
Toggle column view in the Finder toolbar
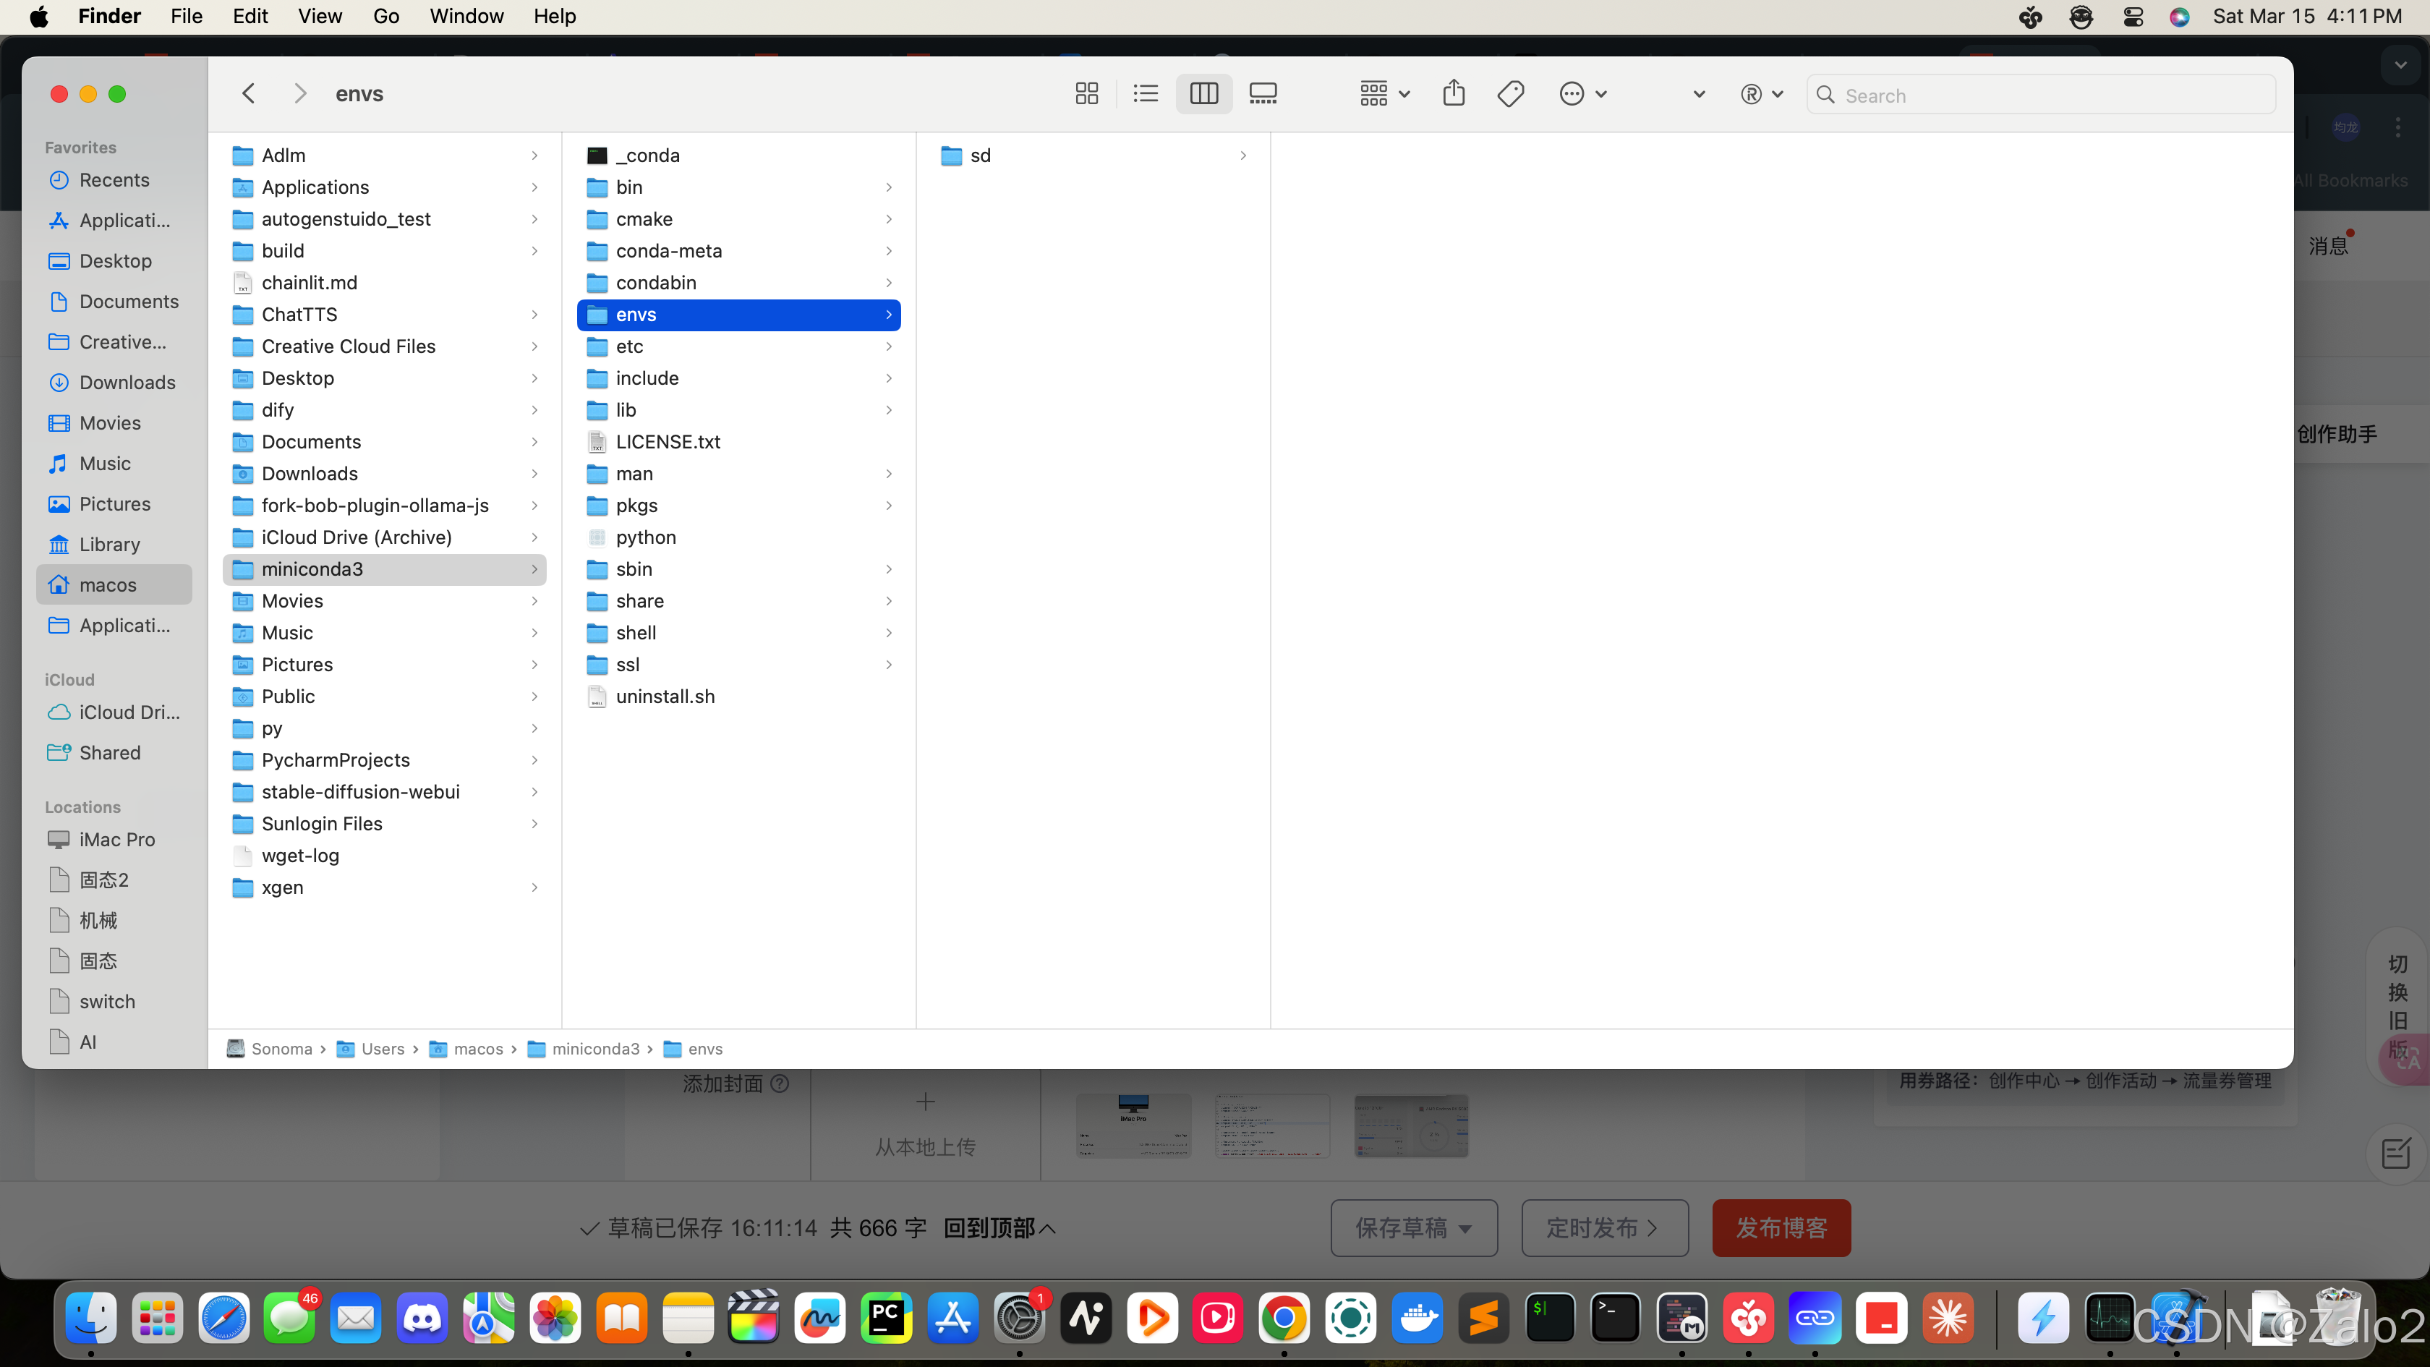click(x=1203, y=93)
